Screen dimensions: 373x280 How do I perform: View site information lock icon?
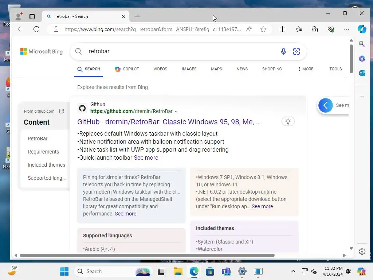coord(56,29)
